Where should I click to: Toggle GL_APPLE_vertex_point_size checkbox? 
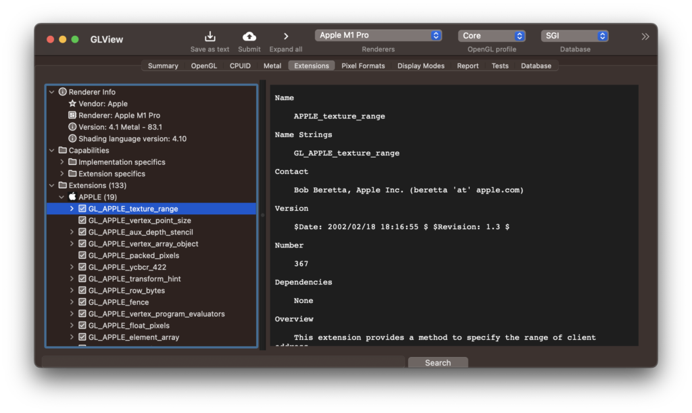82,220
